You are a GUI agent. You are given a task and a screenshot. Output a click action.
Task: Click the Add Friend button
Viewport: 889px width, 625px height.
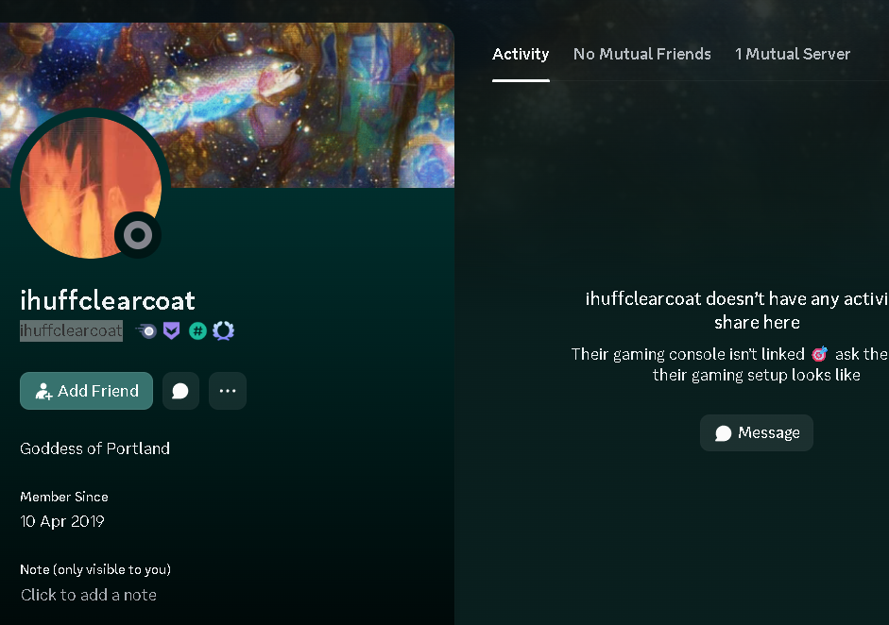tap(86, 391)
